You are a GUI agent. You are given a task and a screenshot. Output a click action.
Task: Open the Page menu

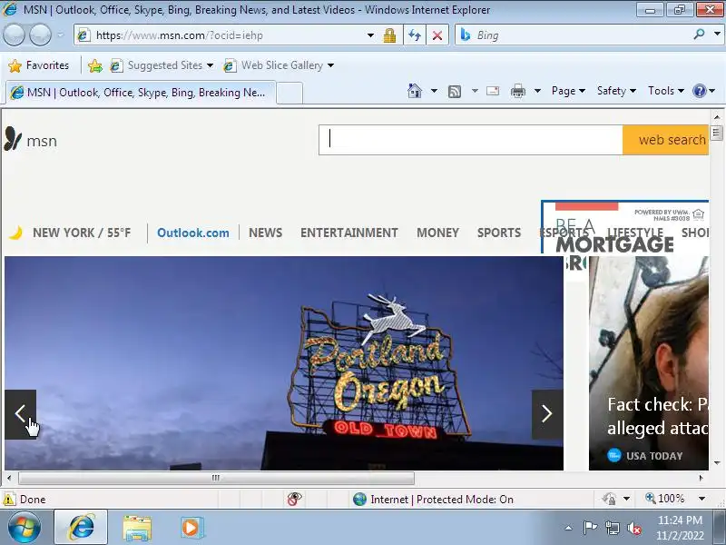tap(568, 91)
